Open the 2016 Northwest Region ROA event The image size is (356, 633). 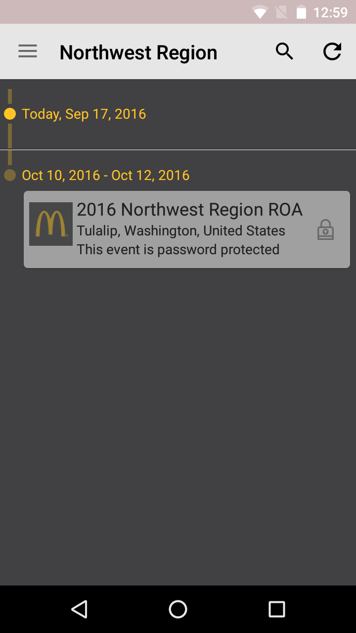(187, 229)
